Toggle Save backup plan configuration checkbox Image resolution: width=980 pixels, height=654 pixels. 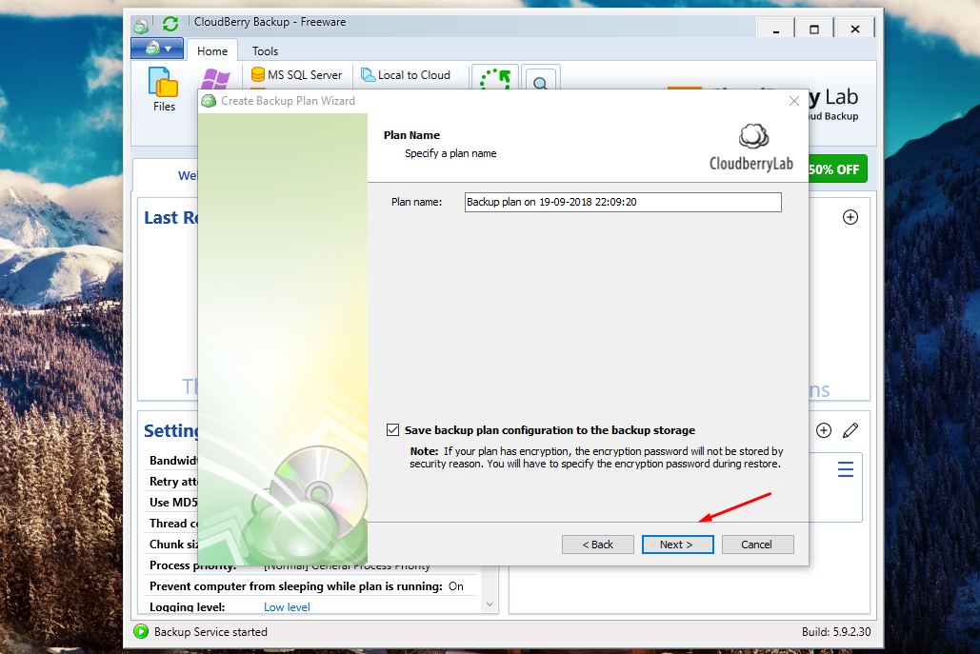392,429
